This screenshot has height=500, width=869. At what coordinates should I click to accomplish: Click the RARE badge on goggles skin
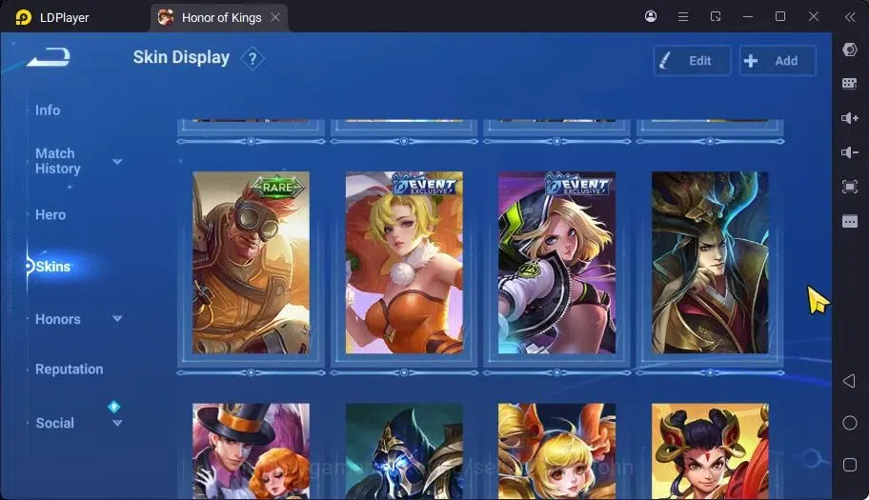[x=277, y=188]
